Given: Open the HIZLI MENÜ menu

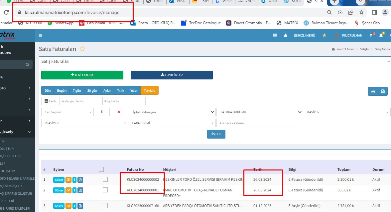Looking at the screenshot, I should click(304, 35).
